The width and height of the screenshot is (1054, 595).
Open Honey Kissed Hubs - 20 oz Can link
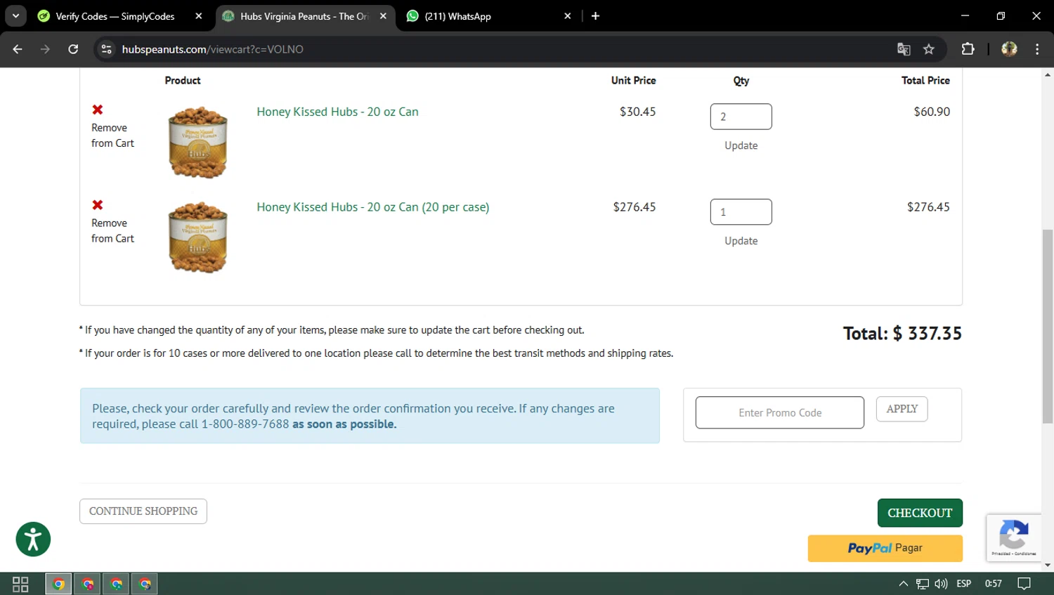point(337,112)
